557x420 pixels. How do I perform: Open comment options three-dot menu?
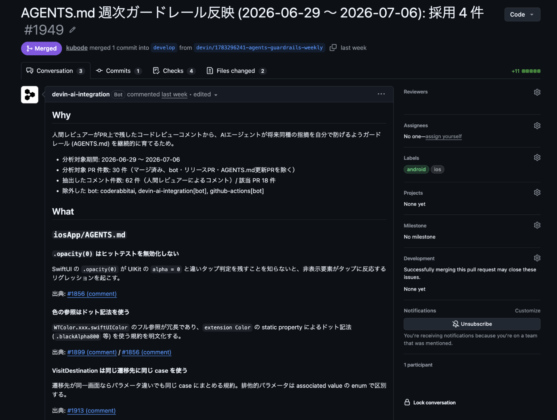click(381, 94)
